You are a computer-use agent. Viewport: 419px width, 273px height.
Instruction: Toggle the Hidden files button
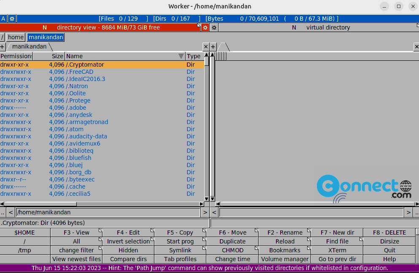128,250
